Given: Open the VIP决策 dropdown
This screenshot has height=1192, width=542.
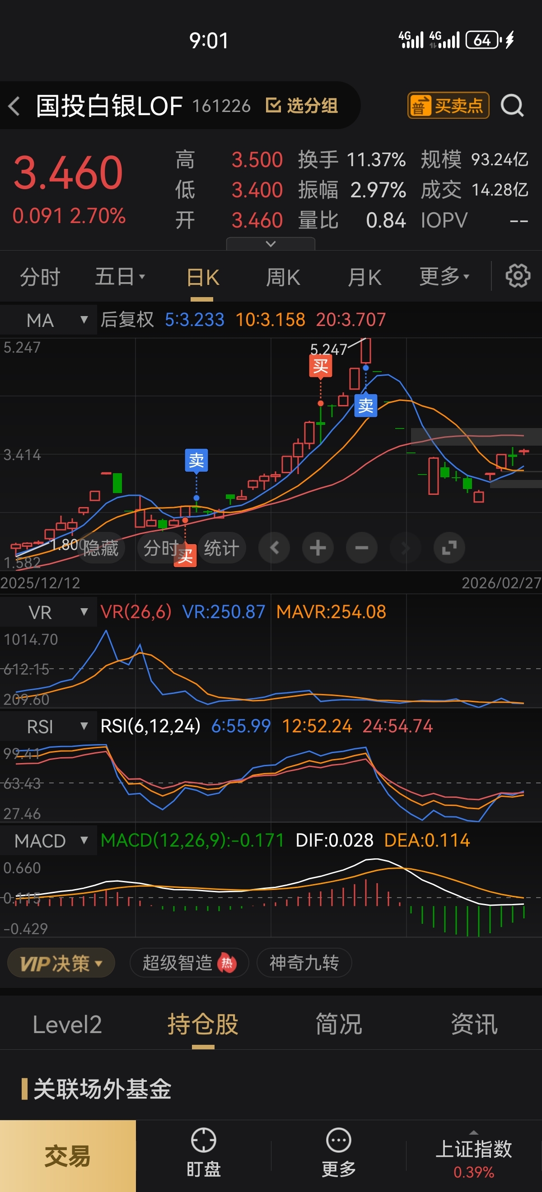Looking at the screenshot, I should point(61,963).
